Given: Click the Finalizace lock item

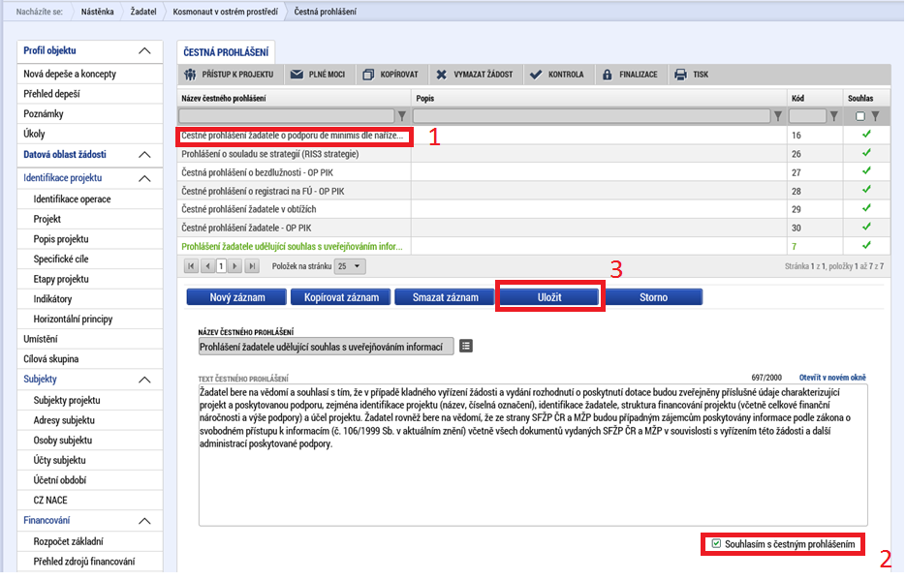Looking at the screenshot, I should [630, 75].
